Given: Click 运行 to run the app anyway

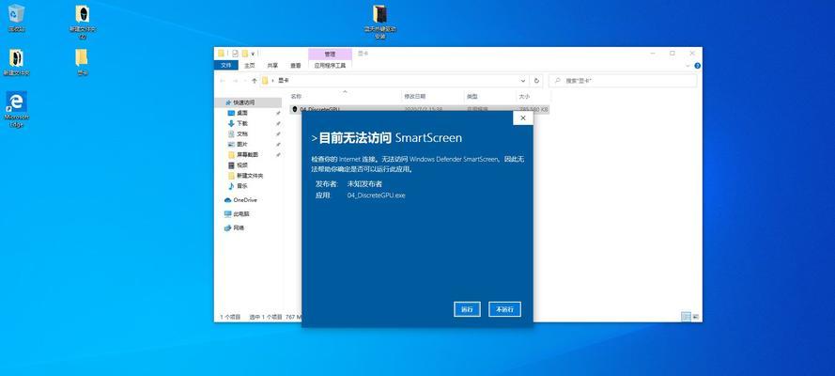Looking at the screenshot, I should (x=467, y=309).
